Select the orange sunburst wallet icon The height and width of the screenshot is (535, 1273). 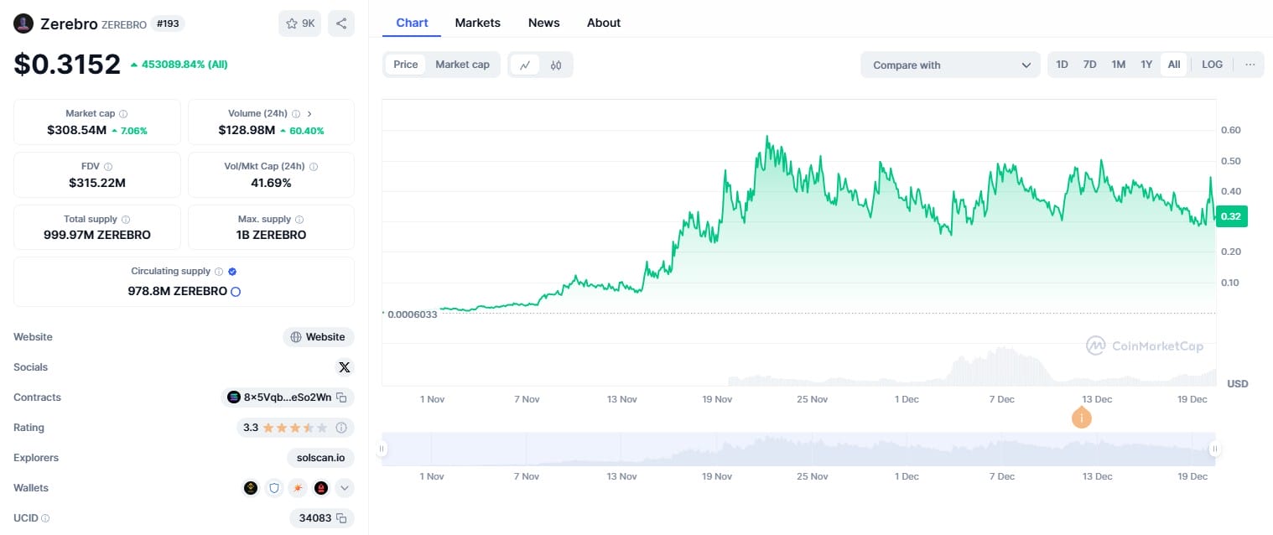[298, 488]
